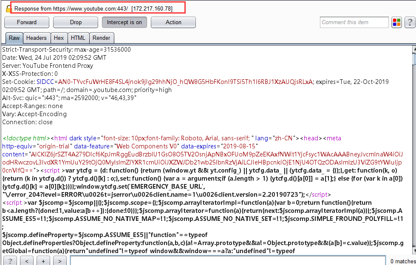
Task: Click the vertical scrollbar thumb
Action: [414, 58]
